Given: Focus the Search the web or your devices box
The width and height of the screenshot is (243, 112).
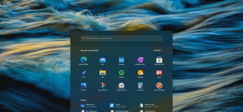Looking at the screenshot, I should [122, 38].
